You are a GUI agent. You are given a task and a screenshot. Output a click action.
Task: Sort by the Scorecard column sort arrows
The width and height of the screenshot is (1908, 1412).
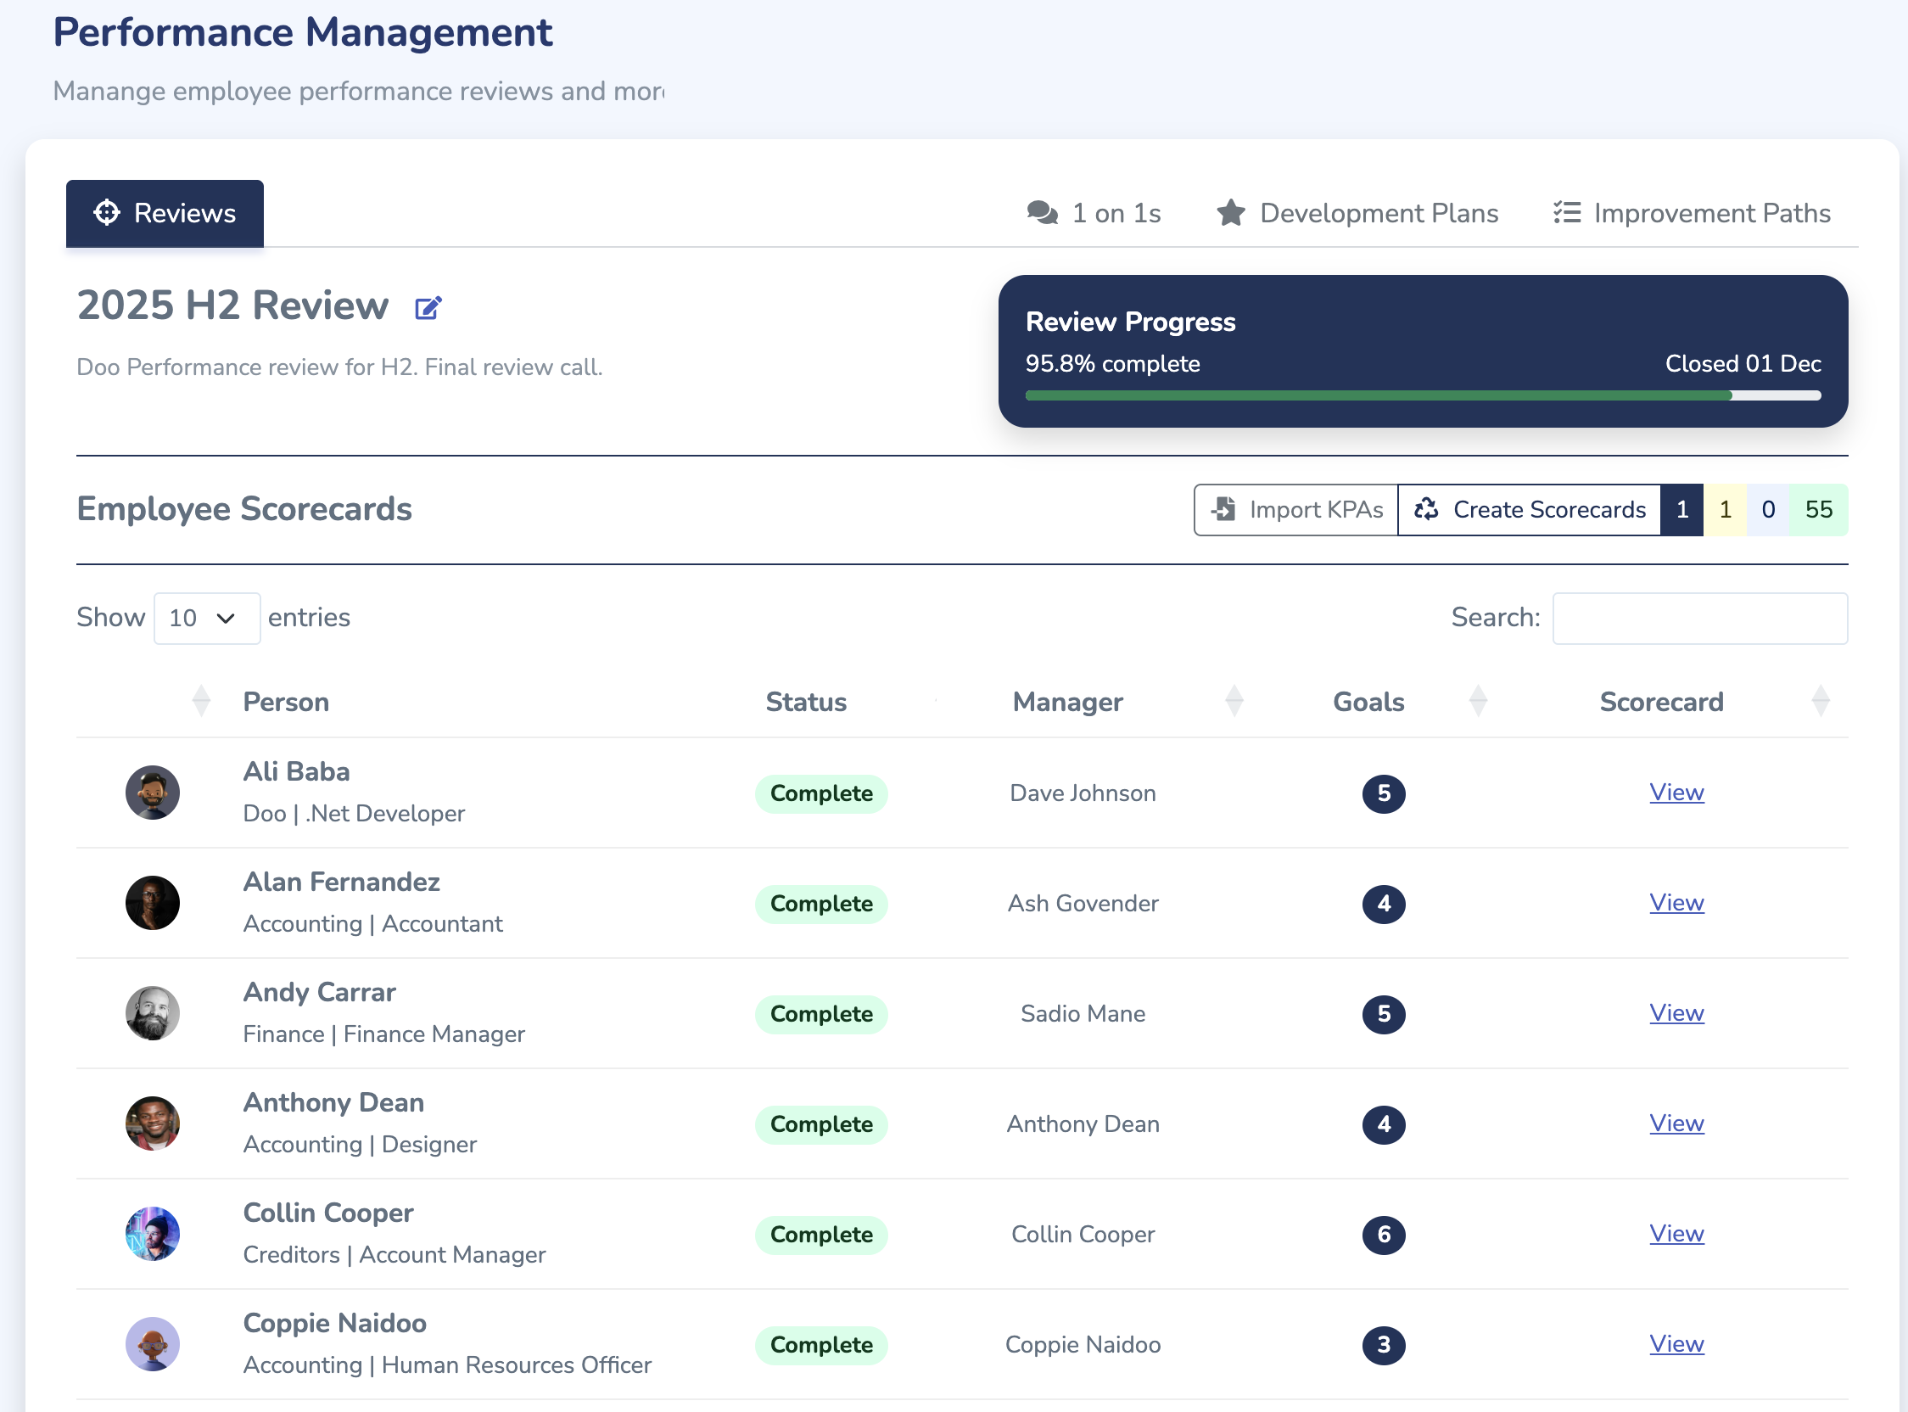pyautogui.click(x=1821, y=701)
